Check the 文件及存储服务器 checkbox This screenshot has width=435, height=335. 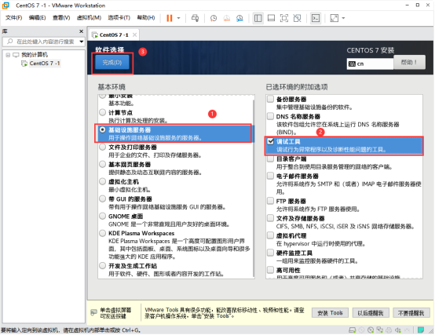(x=270, y=218)
